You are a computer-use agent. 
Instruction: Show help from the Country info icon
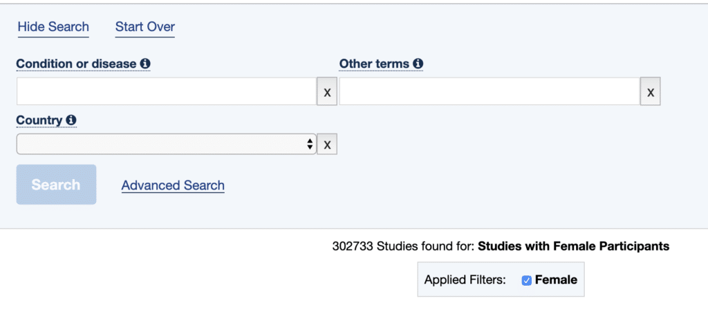tap(71, 120)
